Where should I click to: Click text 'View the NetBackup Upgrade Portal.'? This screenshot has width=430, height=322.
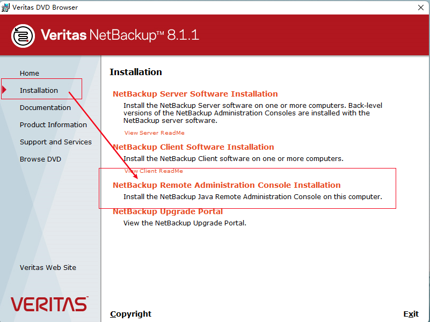(185, 223)
